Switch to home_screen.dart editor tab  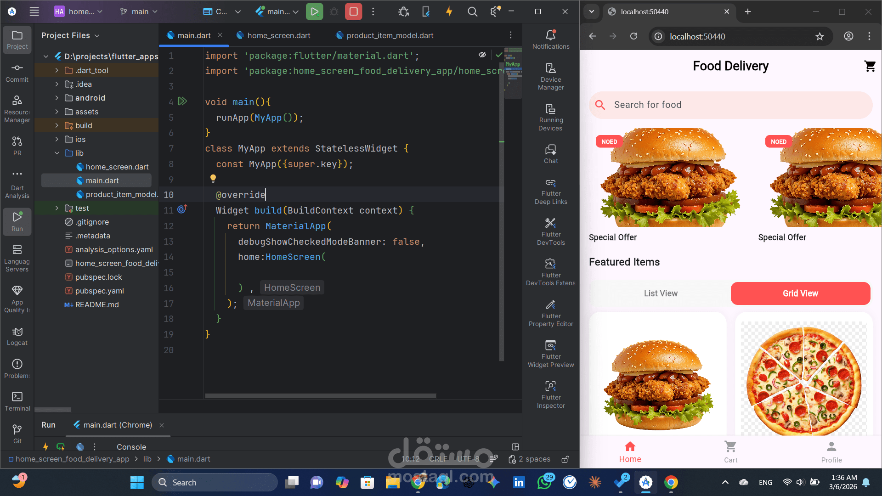[x=278, y=35]
